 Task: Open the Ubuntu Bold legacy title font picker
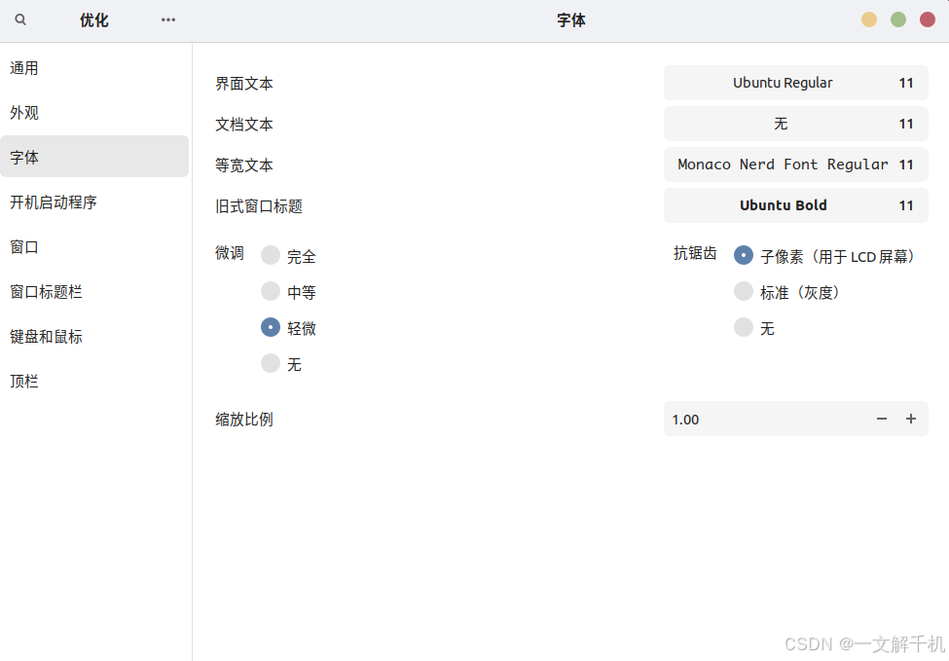[x=795, y=205]
